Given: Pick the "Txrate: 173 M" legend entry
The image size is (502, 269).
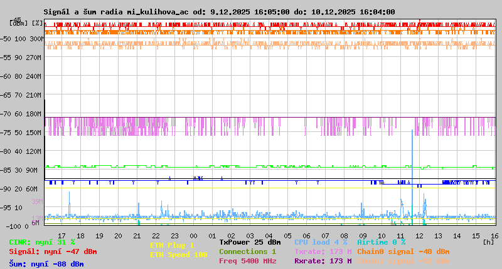Looking at the screenshot, I should click(323, 251).
